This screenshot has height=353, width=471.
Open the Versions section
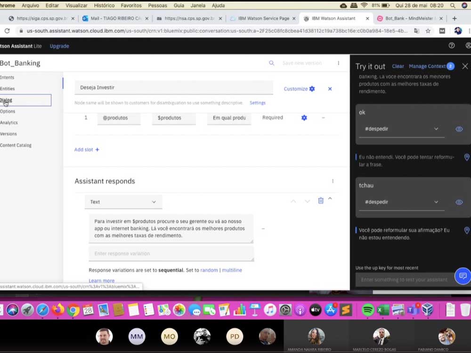click(x=8, y=134)
